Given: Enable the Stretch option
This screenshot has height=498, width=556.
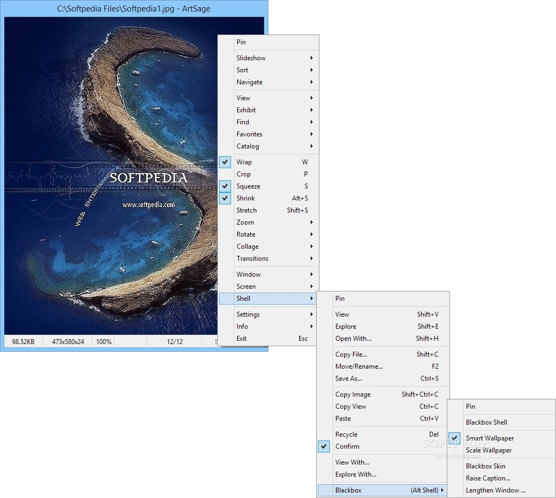Looking at the screenshot, I should click(268, 210).
